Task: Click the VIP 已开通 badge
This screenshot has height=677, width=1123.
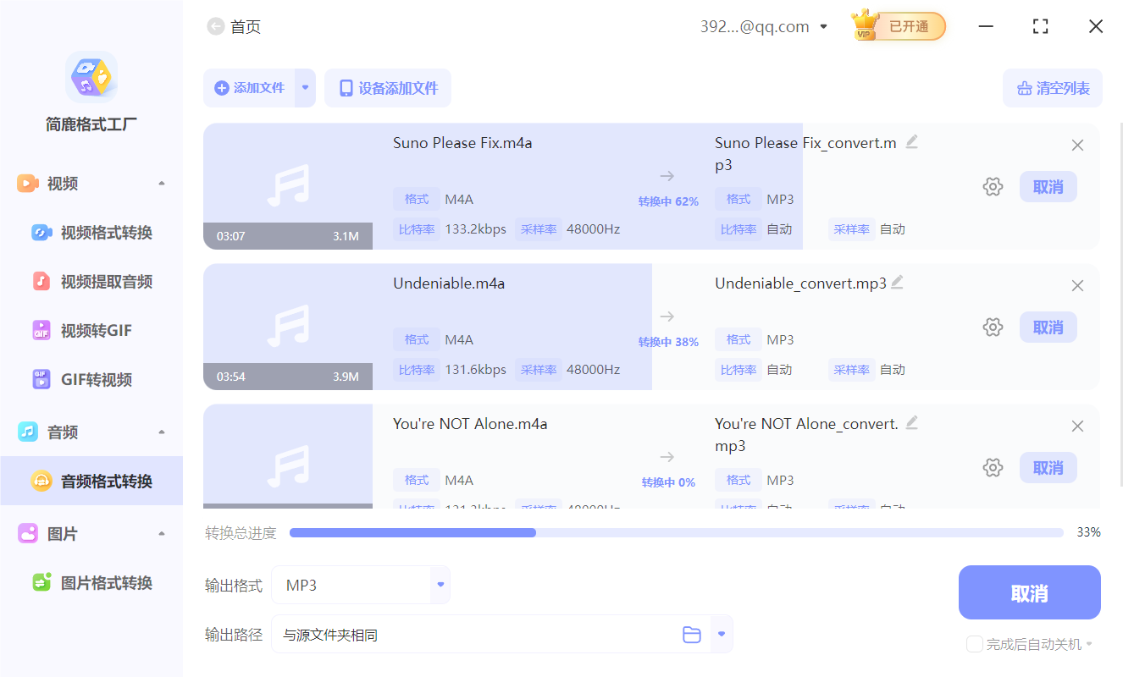Action: (x=898, y=25)
